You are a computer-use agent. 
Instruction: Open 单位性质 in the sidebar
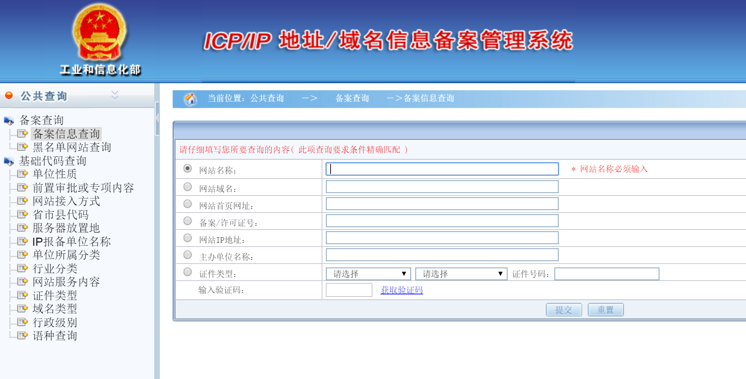point(54,174)
